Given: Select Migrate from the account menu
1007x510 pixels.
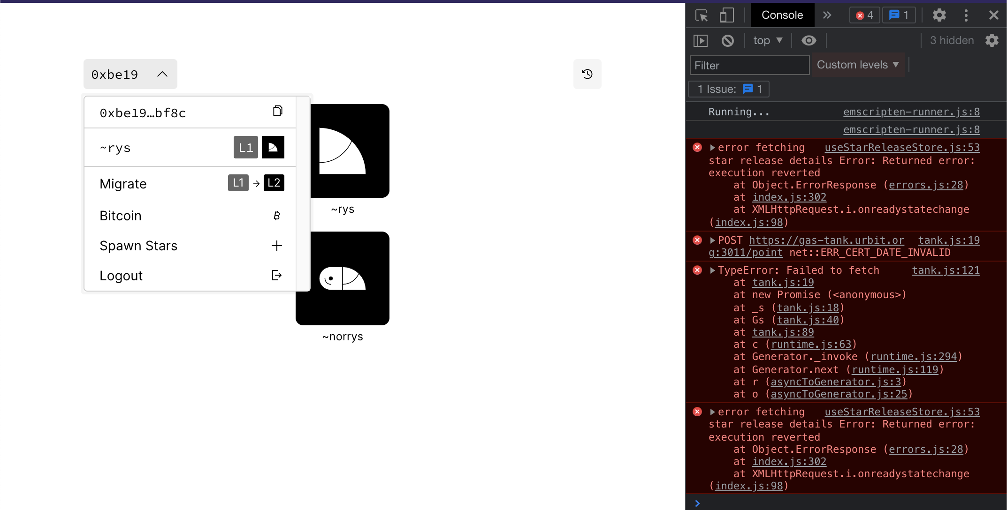Looking at the screenshot, I should click(x=122, y=184).
